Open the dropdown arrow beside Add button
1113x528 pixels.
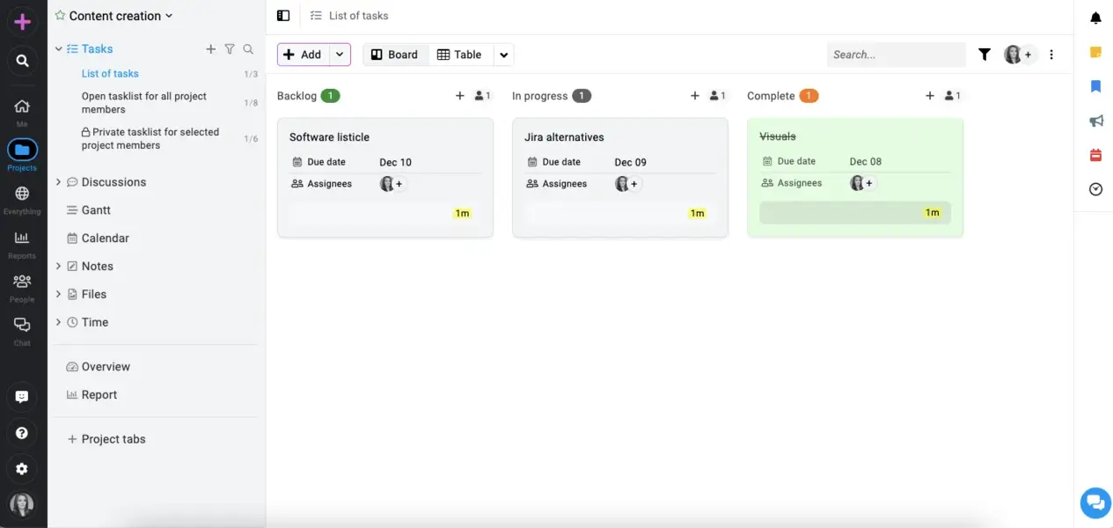coord(340,55)
